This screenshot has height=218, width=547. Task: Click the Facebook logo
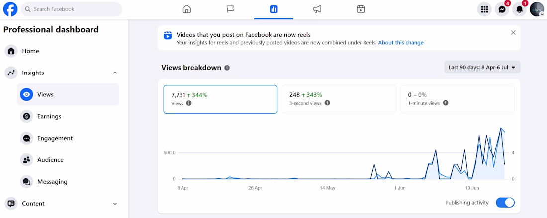[x=10, y=9]
